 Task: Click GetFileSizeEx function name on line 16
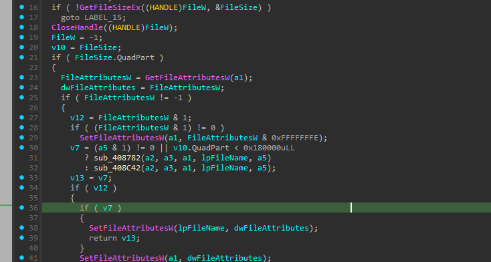click(x=110, y=7)
